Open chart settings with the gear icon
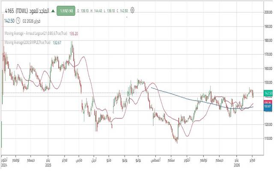The height and width of the screenshot is (171, 274). pos(133,9)
